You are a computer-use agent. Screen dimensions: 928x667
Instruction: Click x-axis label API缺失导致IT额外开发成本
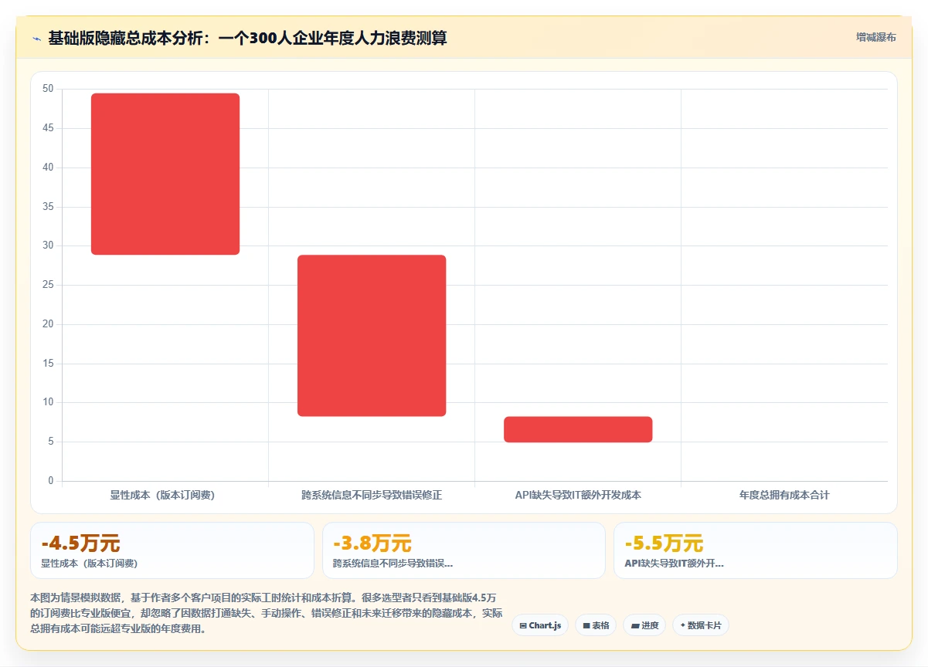pyautogui.click(x=578, y=495)
